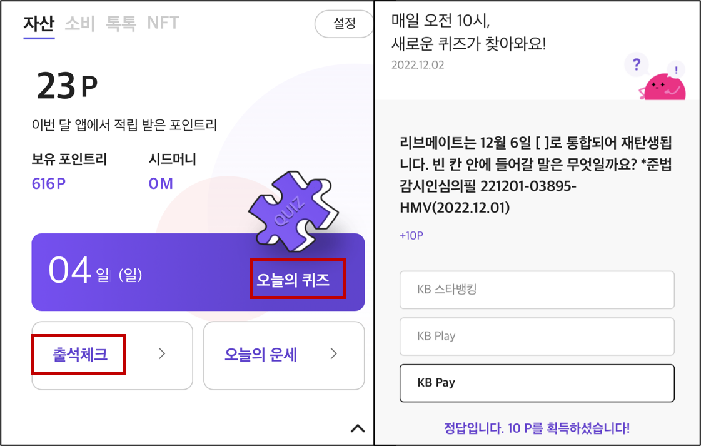
Task: Collapse the asset panel via chevron arrow
Action: click(358, 429)
